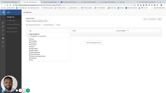Open the Chrome profile avatar
The image size is (166, 93).
click(161, 5)
